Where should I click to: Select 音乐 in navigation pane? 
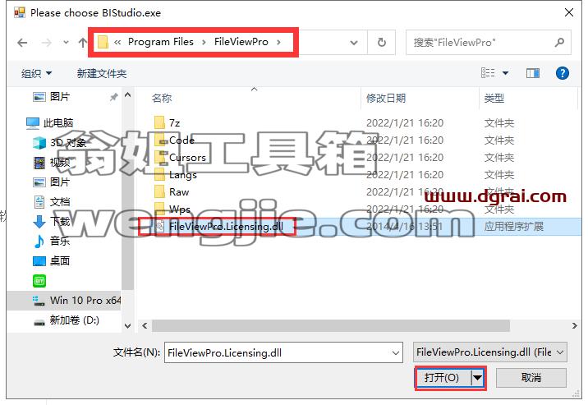click(52, 242)
